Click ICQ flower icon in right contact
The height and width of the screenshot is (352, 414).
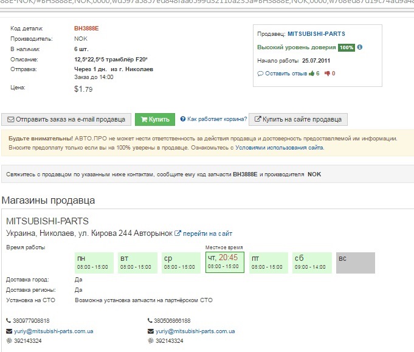tap(151, 340)
